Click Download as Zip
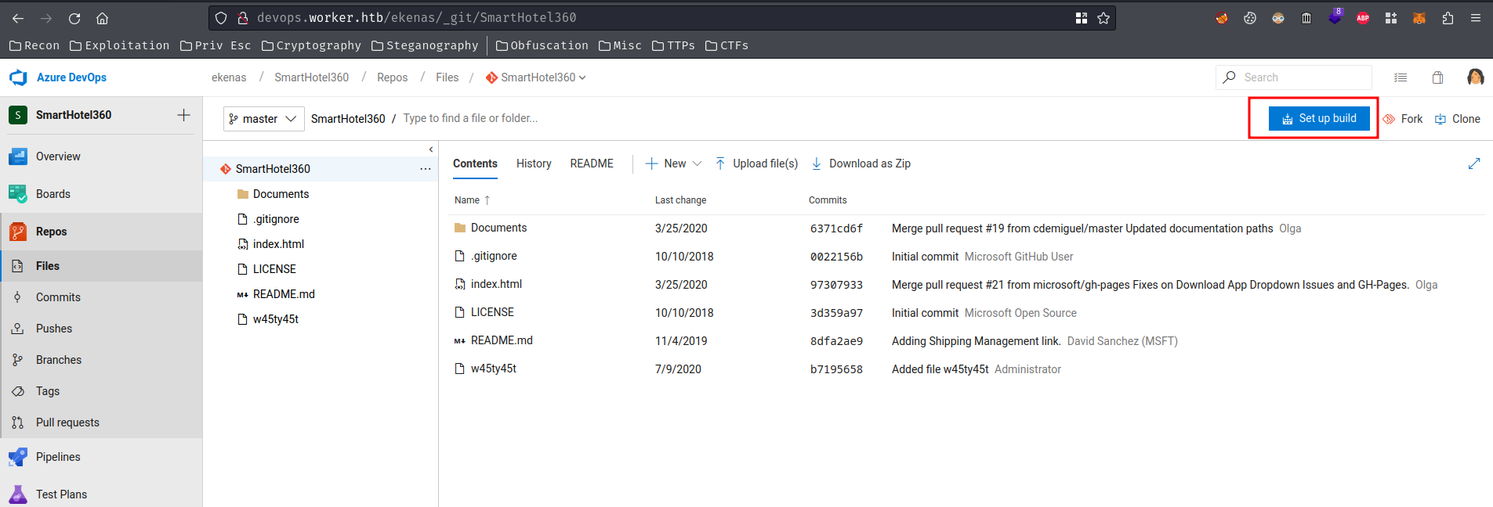 click(x=861, y=164)
